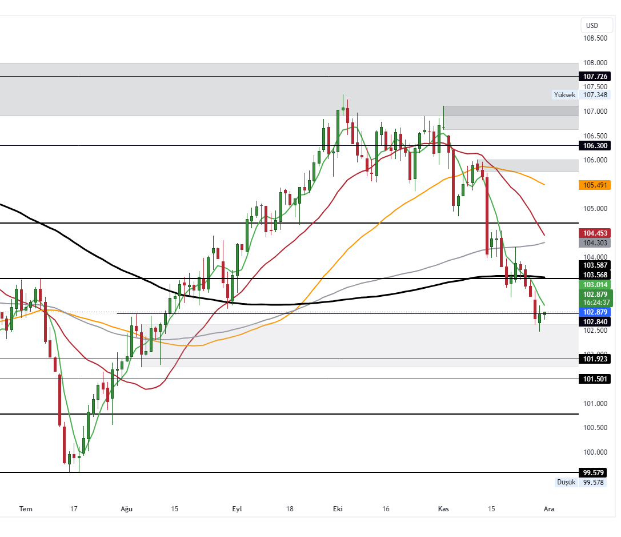Click the blue 102.879 current price label
The height and width of the screenshot is (537, 621).
[x=594, y=312]
